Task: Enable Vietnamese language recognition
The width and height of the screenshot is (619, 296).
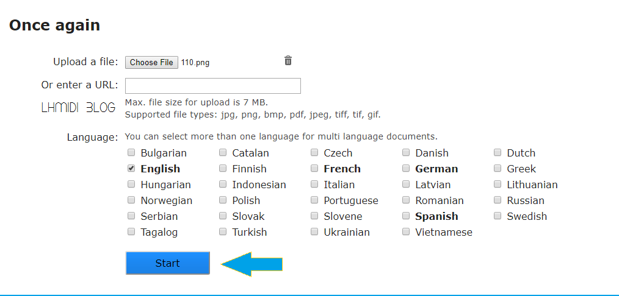Action: pyautogui.click(x=406, y=231)
